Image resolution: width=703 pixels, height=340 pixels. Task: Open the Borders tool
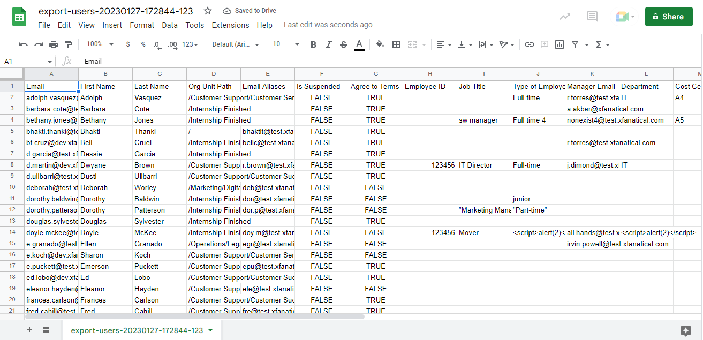(396, 44)
